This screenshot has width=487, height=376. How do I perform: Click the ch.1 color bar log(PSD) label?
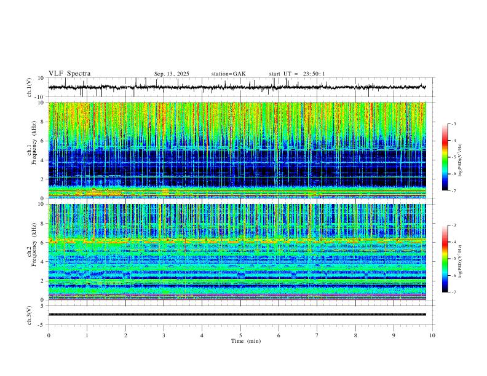(x=461, y=160)
